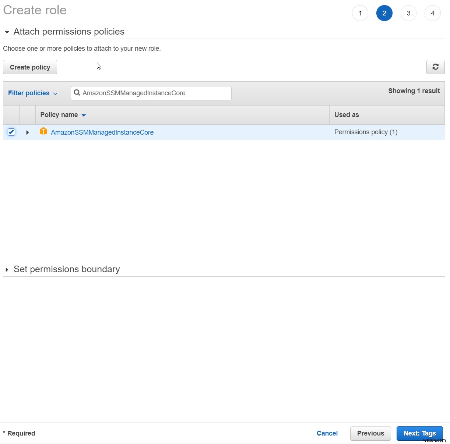Click the sort arrow next to Policy name
Viewport: 450px width, 444px height.
click(x=83, y=115)
